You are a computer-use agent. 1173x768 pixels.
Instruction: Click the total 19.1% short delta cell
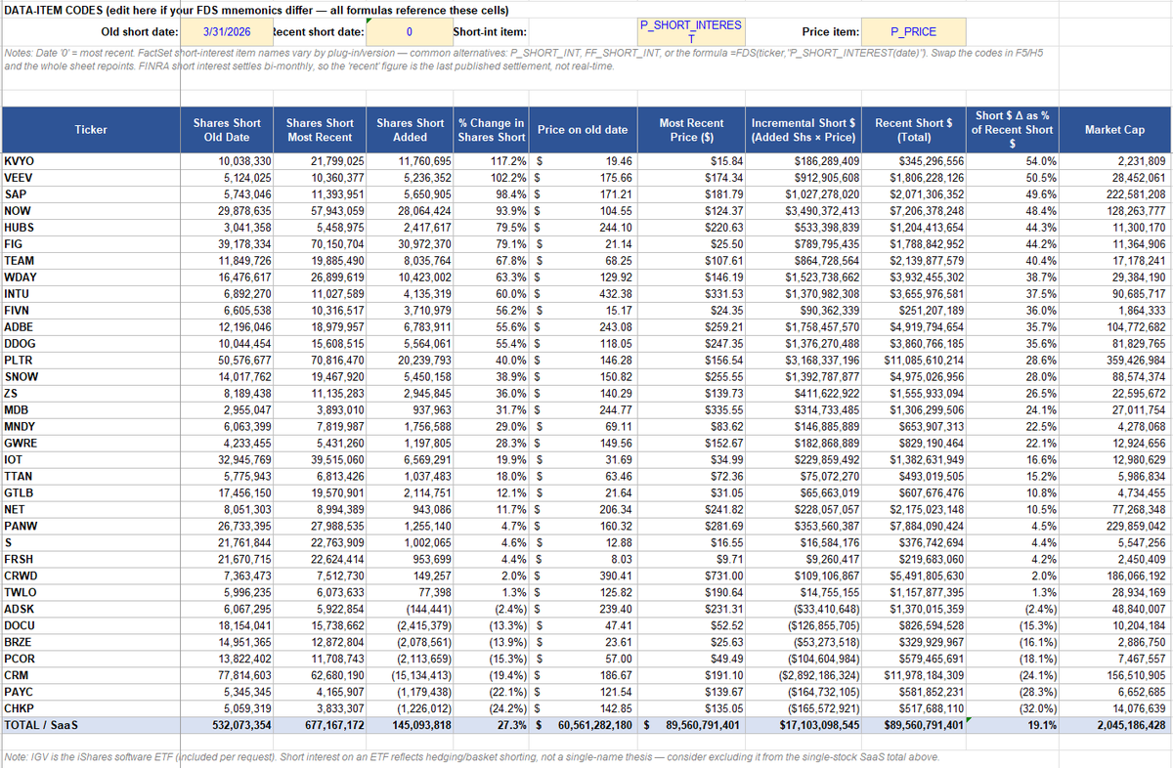[x=1013, y=725]
